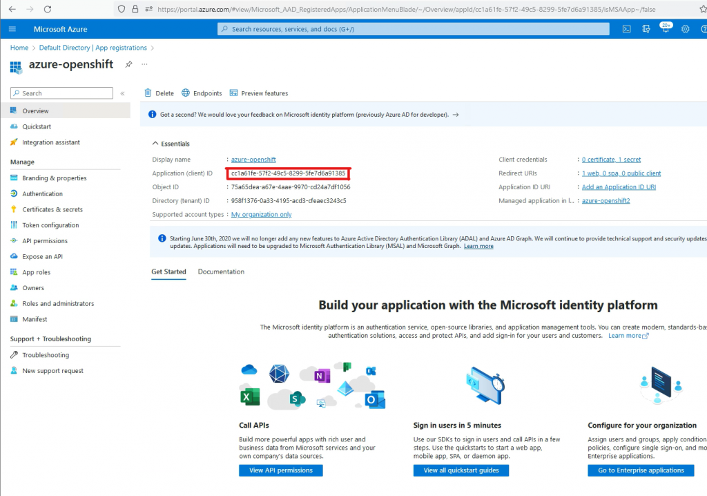Select the Object ID value

(291, 187)
